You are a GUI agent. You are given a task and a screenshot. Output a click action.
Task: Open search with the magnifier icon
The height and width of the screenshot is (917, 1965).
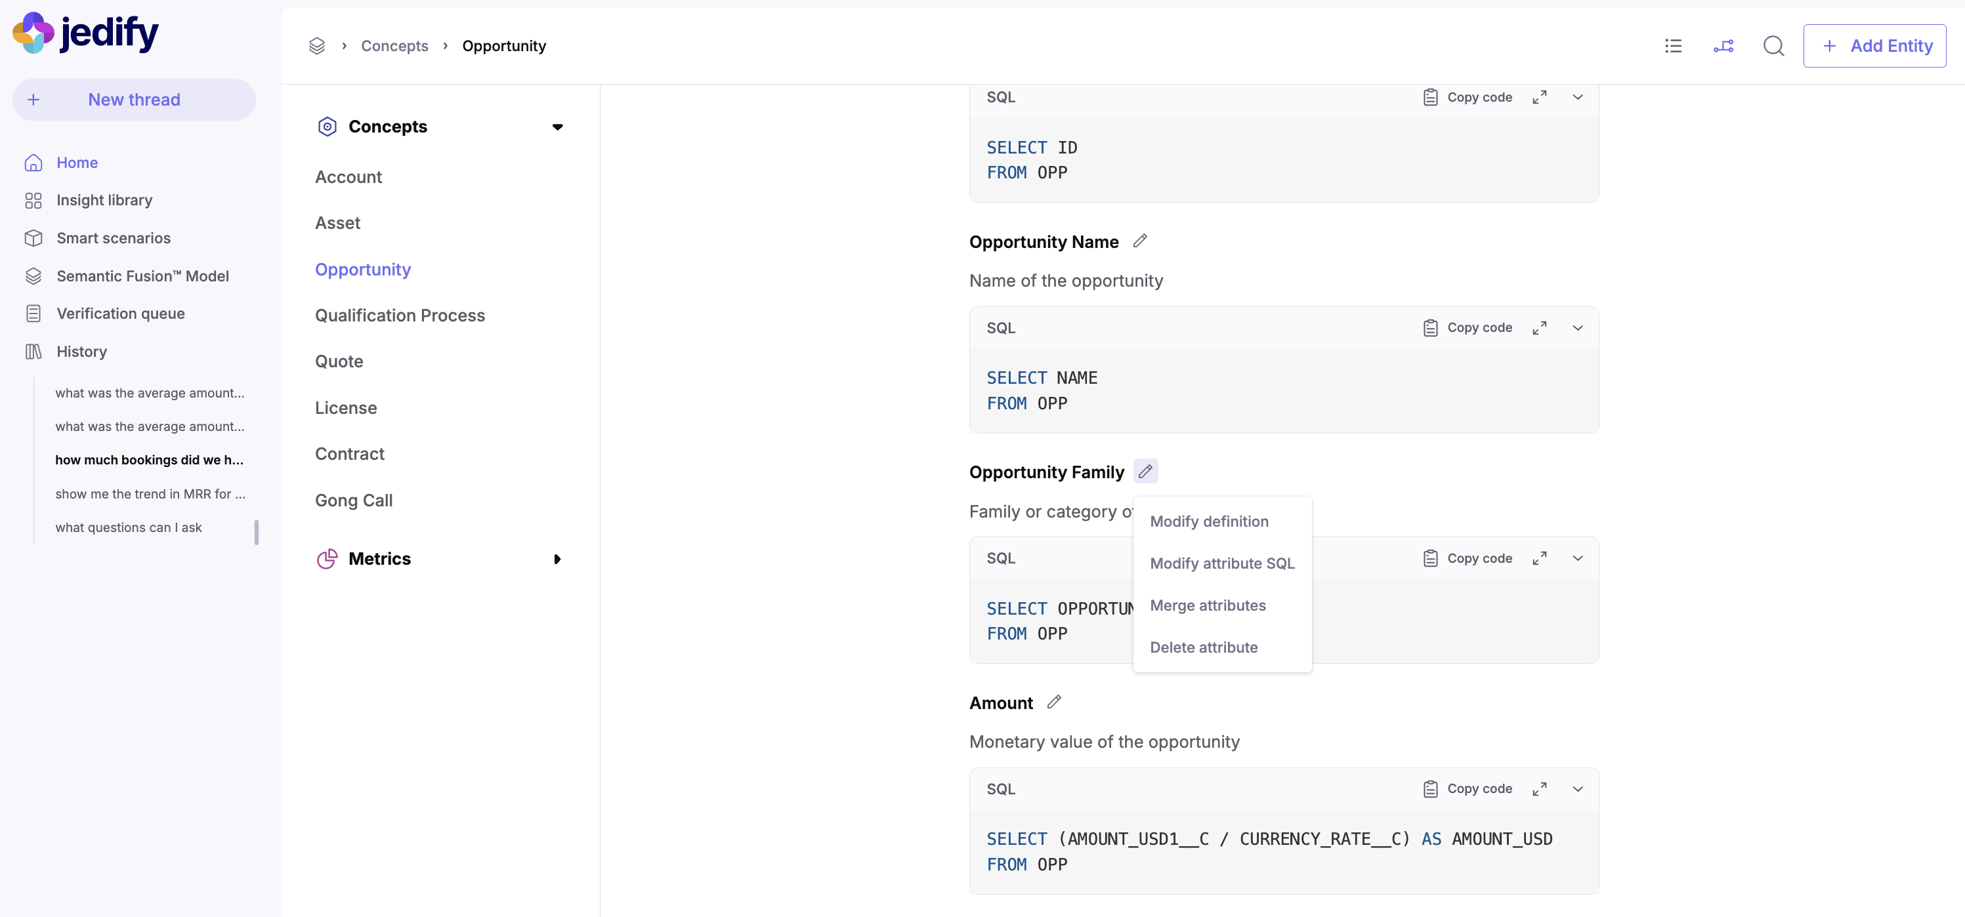tap(1773, 46)
